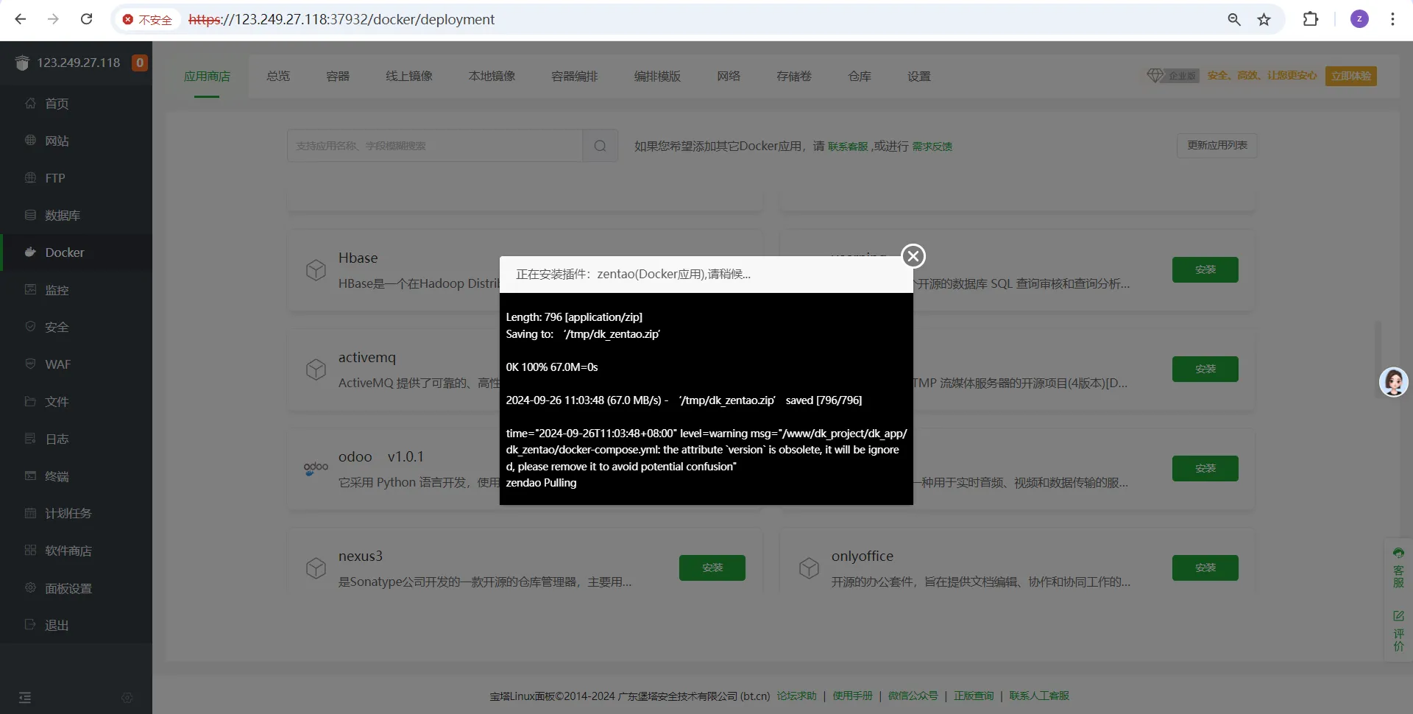
Task: Click the onlyoffice app cube icon
Action: tap(809, 568)
